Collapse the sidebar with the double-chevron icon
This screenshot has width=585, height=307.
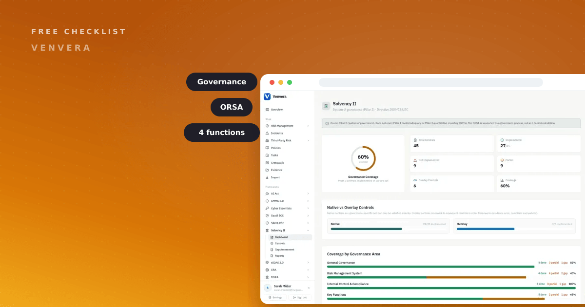click(x=309, y=288)
